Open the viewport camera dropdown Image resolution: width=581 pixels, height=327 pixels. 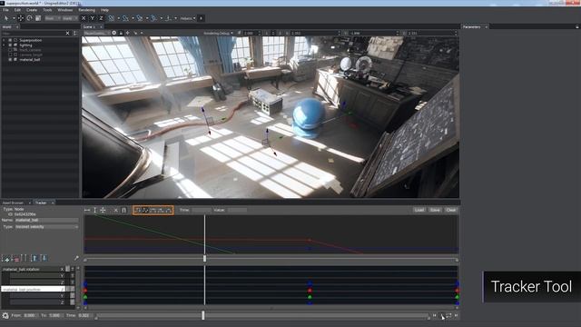point(97,33)
